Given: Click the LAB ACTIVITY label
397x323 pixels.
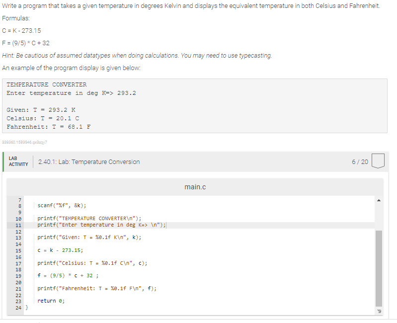Looking at the screenshot, I should point(18,161).
